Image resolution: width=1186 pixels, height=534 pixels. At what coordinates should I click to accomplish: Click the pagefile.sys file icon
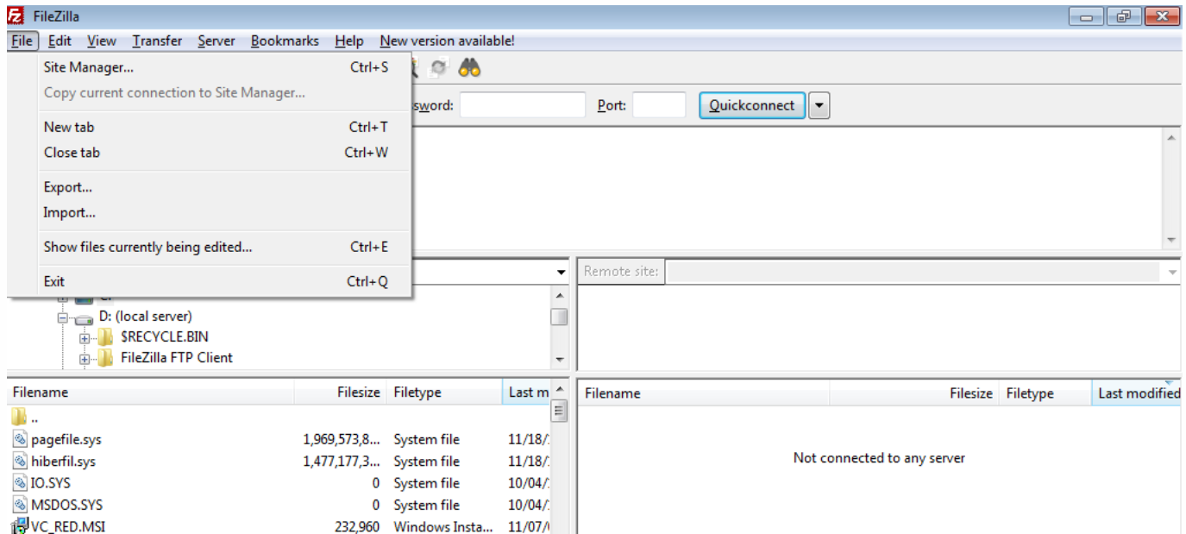point(21,440)
